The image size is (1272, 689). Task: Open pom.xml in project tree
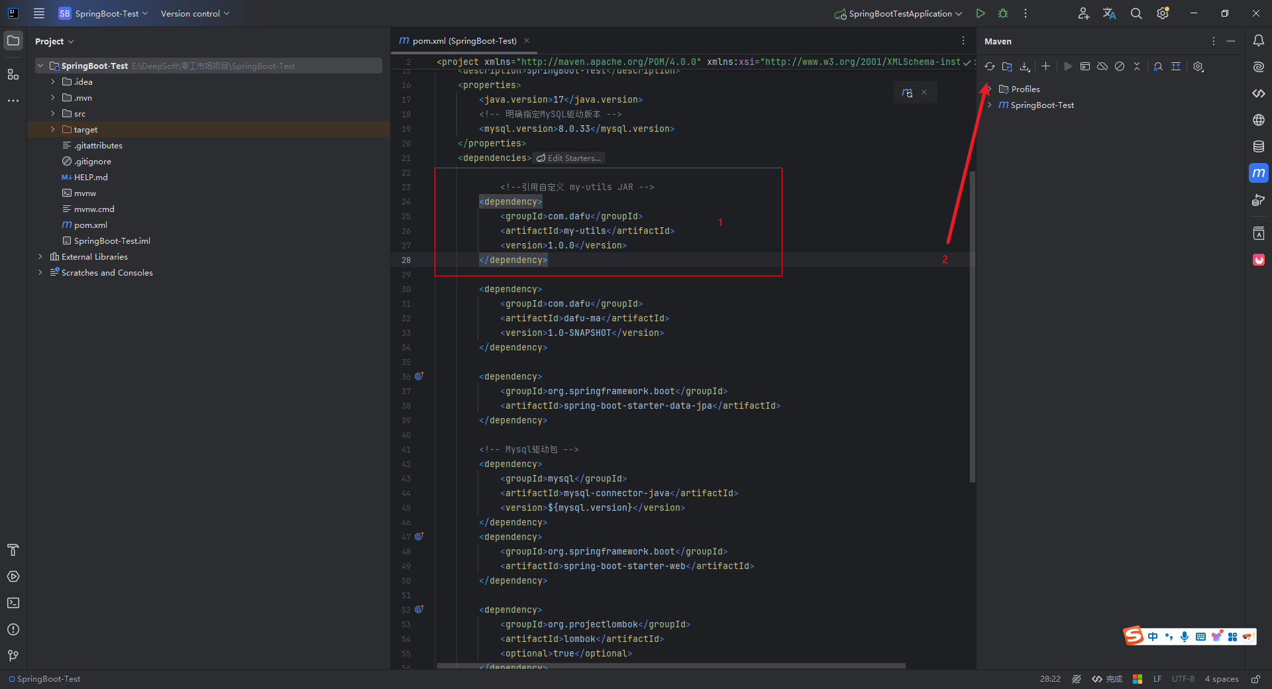(90, 225)
